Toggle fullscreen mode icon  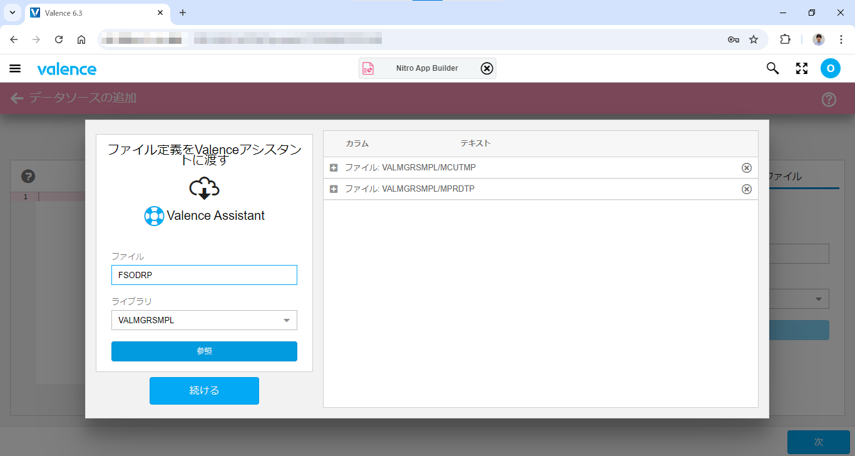pyautogui.click(x=802, y=68)
